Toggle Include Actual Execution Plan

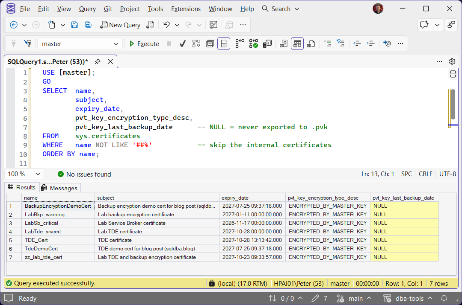(x=240, y=44)
